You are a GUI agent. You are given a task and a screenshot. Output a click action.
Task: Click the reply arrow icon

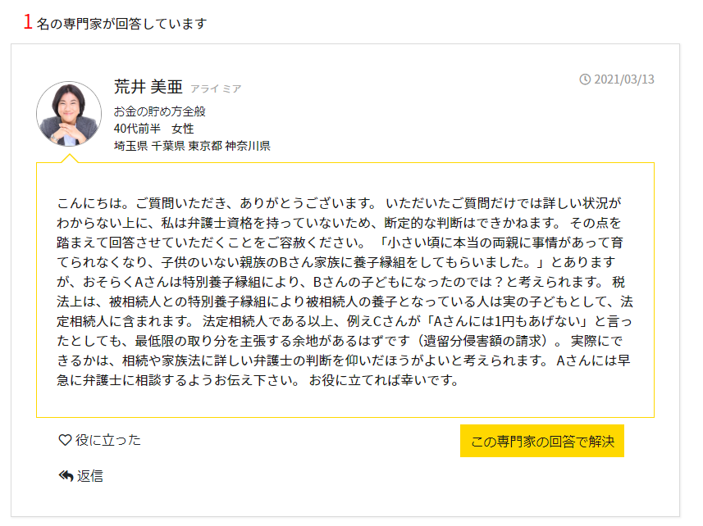point(66,476)
